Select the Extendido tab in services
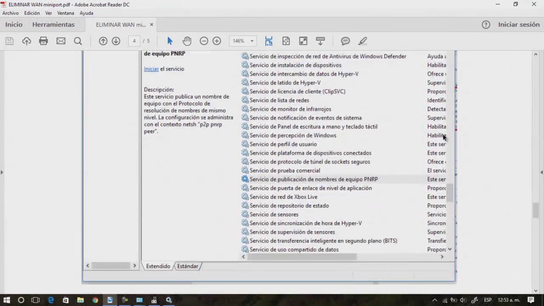 click(x=158, y=266)
